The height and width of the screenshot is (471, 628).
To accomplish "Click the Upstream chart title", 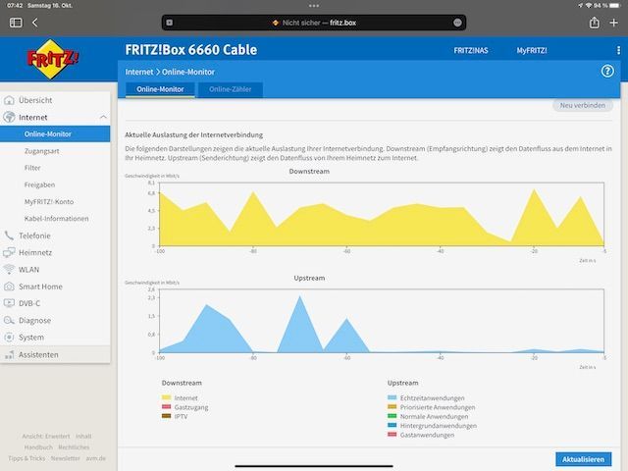I will point(309,278).
